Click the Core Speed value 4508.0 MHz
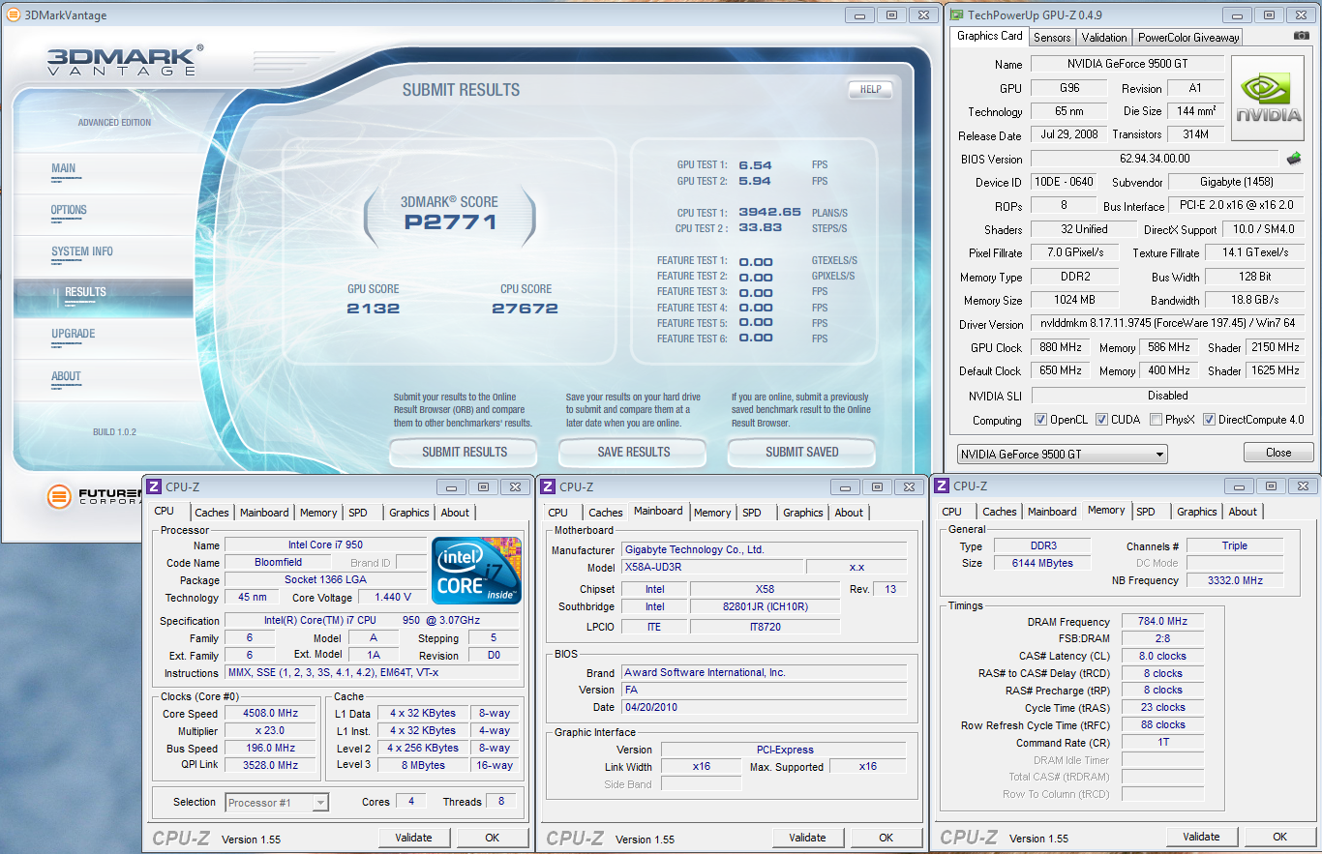This screenshot has height=854, width=1322. tap(269, 714)
